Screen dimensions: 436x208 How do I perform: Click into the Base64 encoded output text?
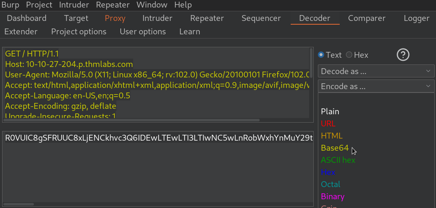click(159, 138)
